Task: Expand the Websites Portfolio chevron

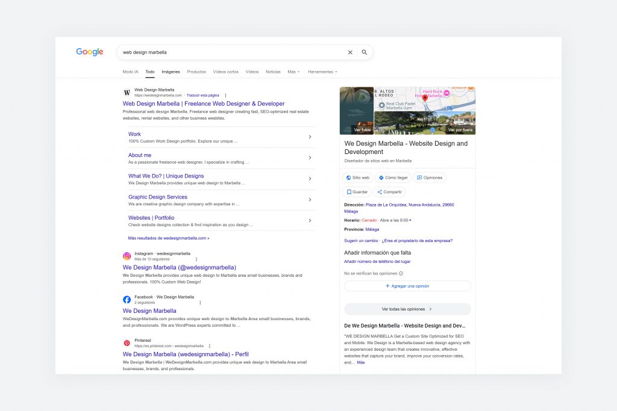Action: (310, 220)
